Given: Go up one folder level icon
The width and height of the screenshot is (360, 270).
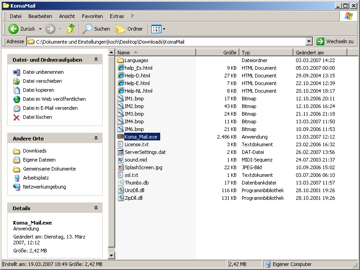Looking at the screenshot, I should point(71,29).
